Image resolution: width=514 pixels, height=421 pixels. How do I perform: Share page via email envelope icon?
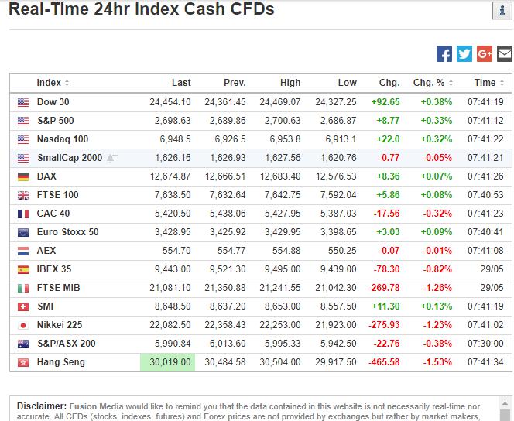click(505, 53)
